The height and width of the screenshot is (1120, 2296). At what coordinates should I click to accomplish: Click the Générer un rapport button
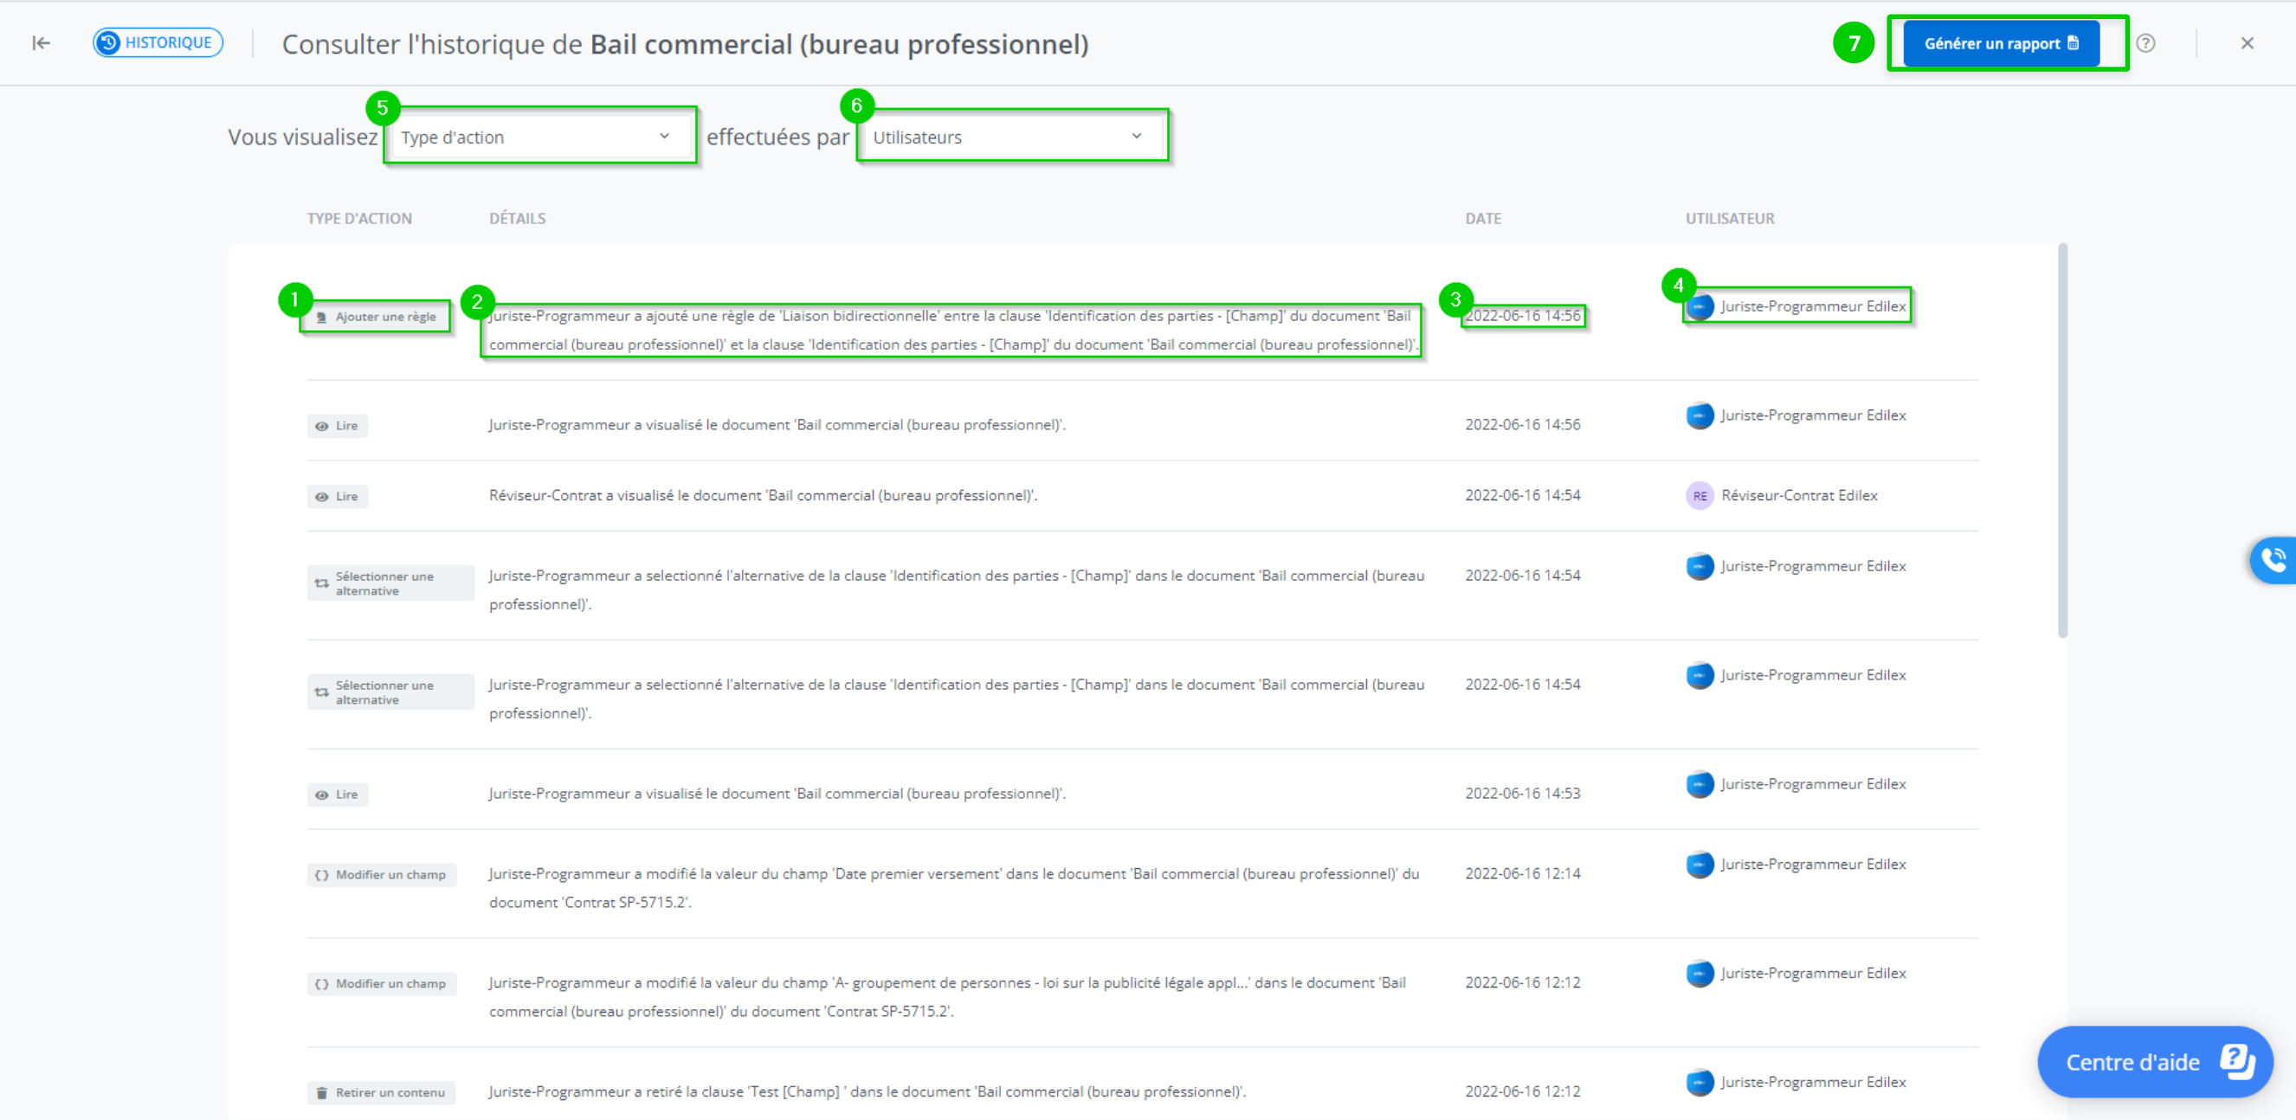[x=2001, y=42]
